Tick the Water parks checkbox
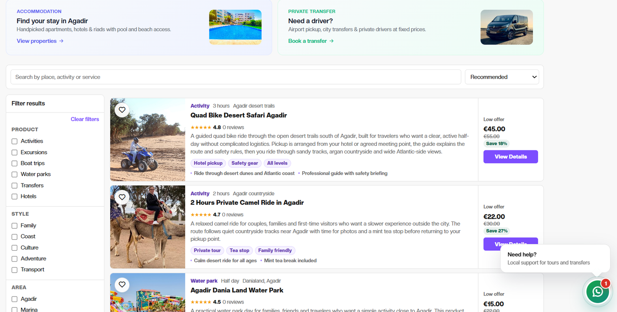Viewport: 617px width, 312px height. click(x=15, y=174)
